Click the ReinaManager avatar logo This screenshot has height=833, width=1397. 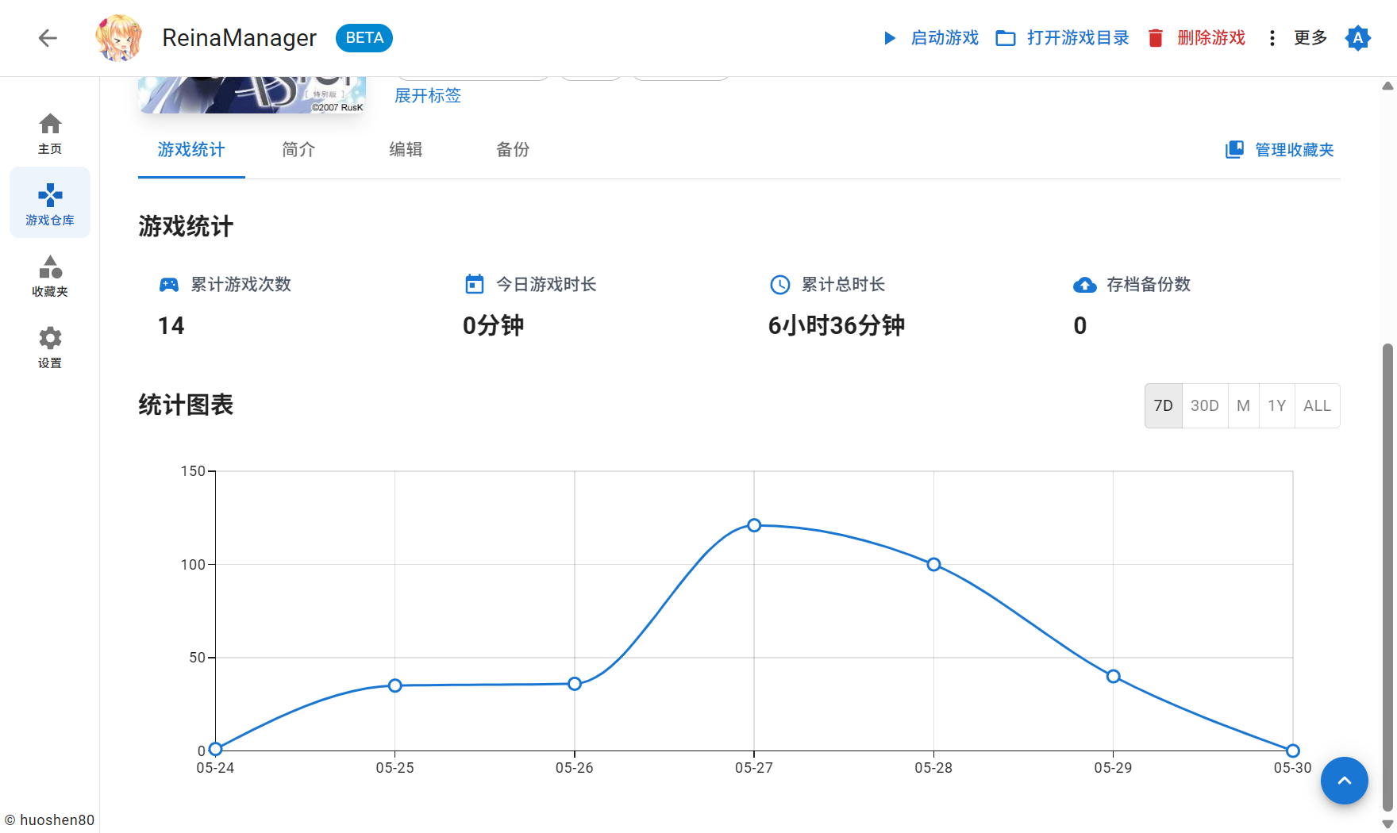pos(119,37)
